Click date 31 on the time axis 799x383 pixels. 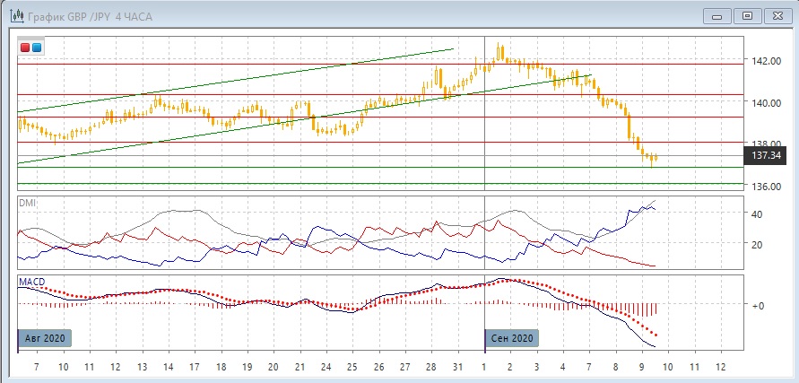[457, 368]
